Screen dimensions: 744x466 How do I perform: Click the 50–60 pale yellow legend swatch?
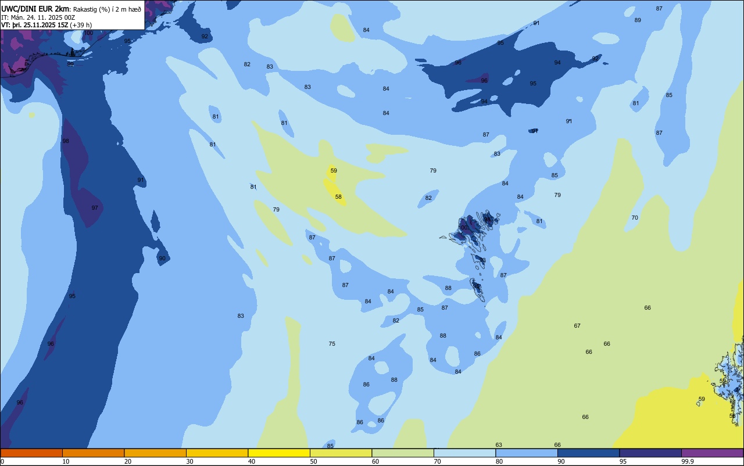(x=341, y=453)
